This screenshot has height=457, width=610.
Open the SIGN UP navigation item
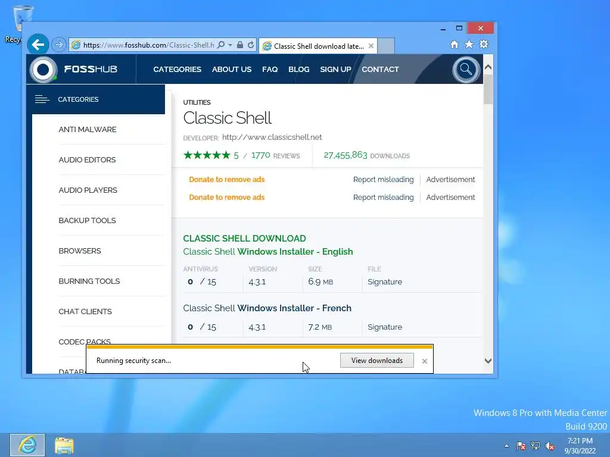tap(335, 69)
